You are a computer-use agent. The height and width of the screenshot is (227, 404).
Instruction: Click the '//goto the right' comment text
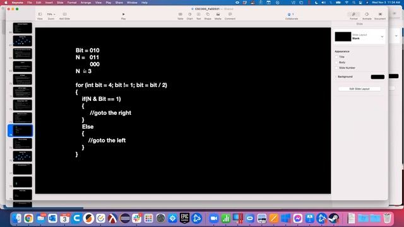(x=110, y=113)
